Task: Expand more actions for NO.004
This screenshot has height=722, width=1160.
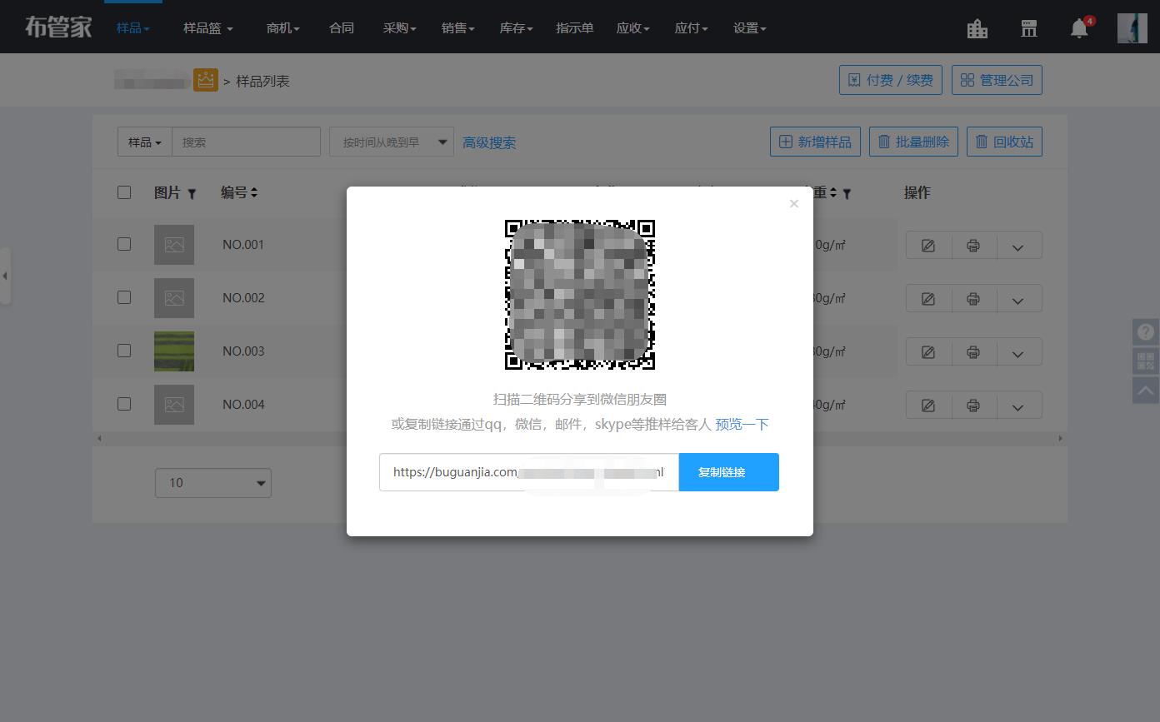Action: click(1018, 406)
